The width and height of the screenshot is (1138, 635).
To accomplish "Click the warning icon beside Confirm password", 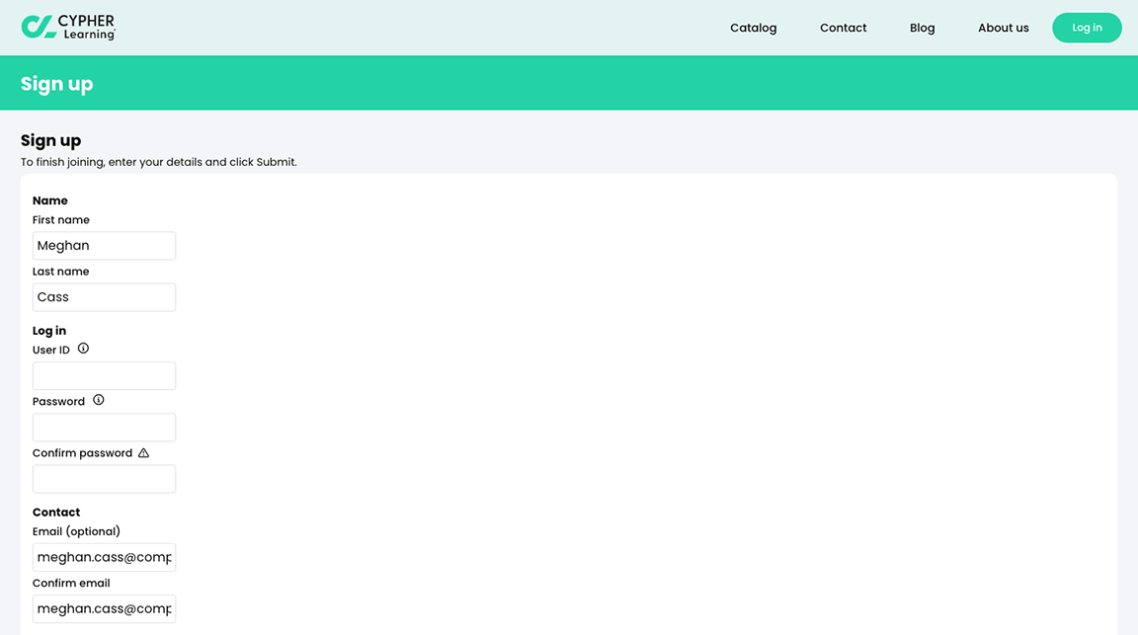I will [143, 451].
